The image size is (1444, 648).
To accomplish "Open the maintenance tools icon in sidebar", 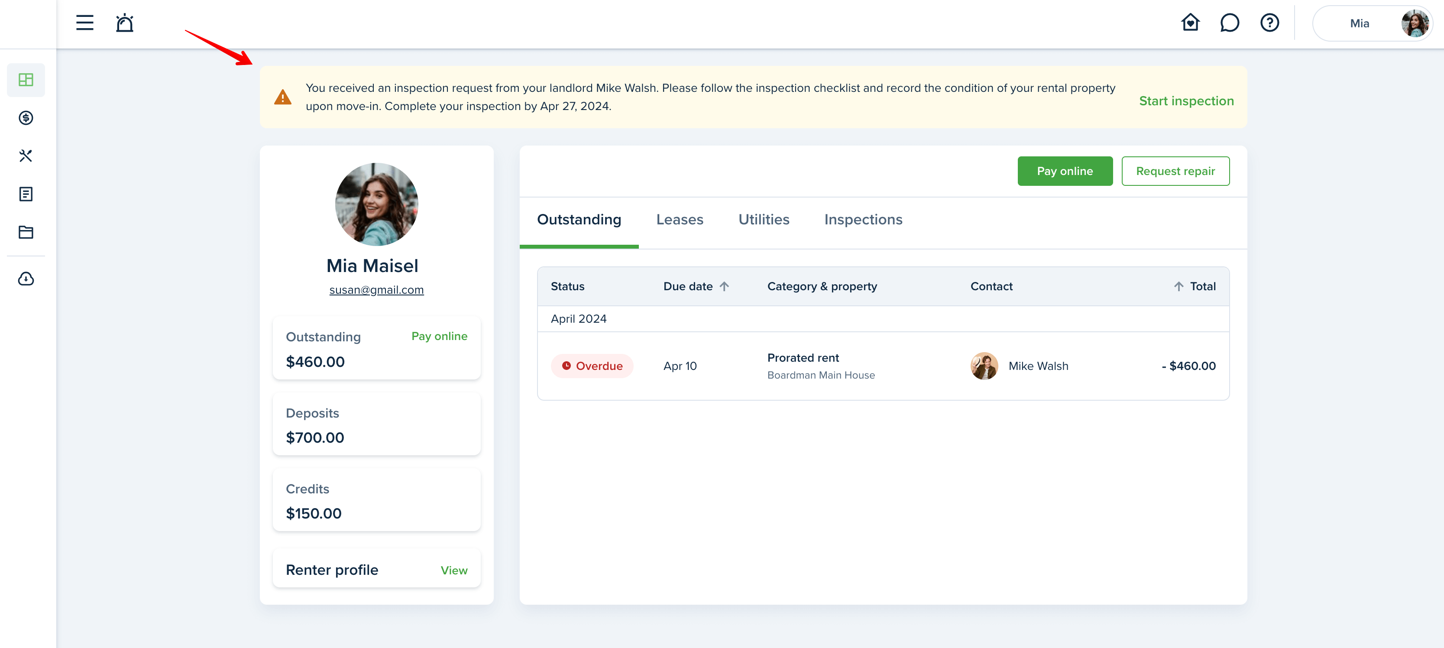I will 26,156.
